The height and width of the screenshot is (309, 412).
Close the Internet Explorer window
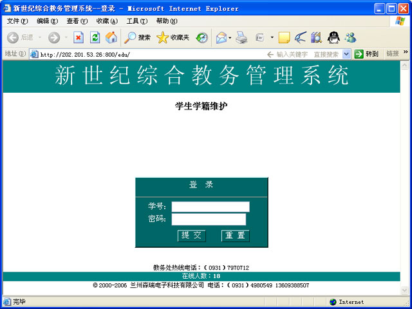(404, 8)
